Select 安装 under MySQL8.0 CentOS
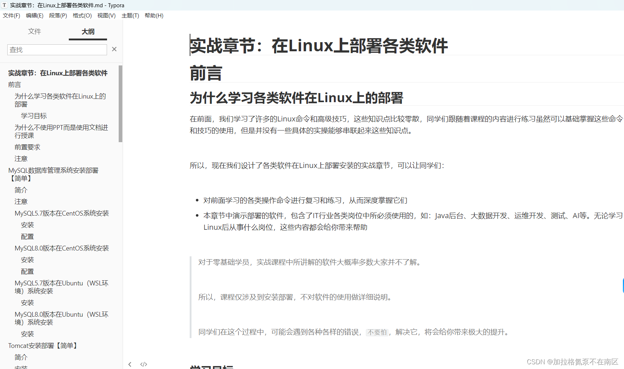The image size is (624, 369). pos(27,260)
